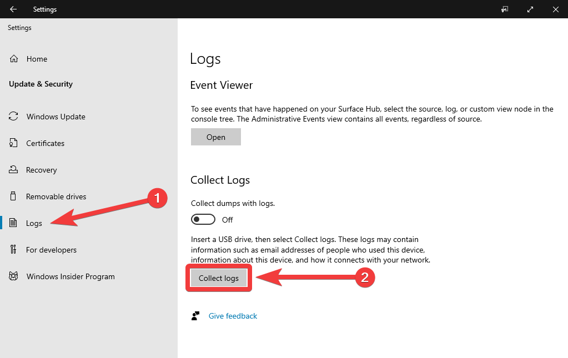The height and width of the screenshot is (358, 568).
Task: Click the feedback person icon
Action: (195, 316)
